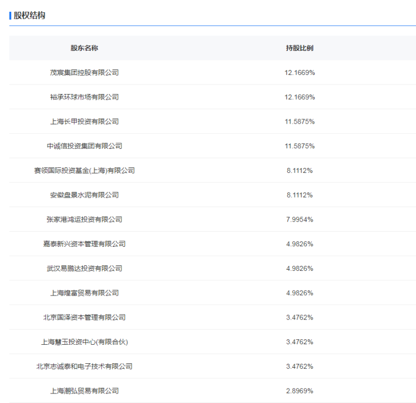Click shareholder 中诚信投资集团有限公司
This screenshot has height=403, width=416.
(x=85, y=146)
